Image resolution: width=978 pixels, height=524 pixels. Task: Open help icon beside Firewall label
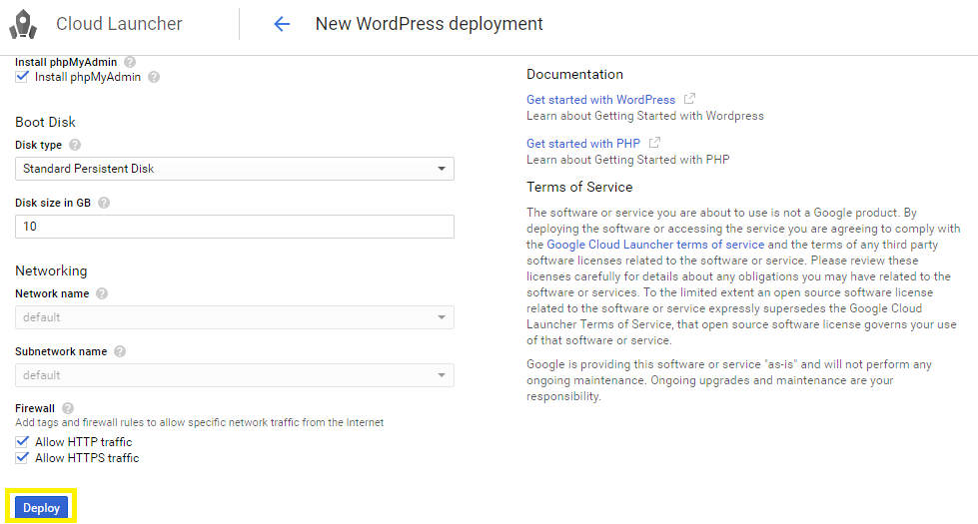(68, 408)
